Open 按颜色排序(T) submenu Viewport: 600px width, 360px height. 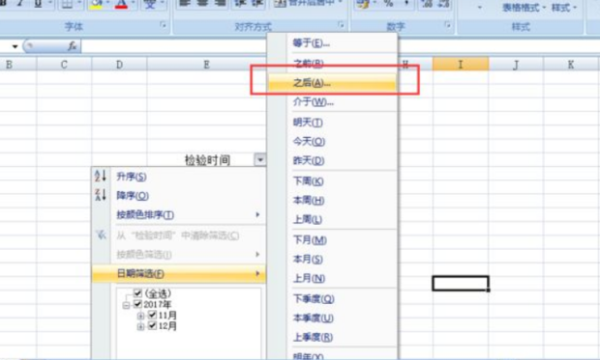pyautogui.click(x=178, y=215)
